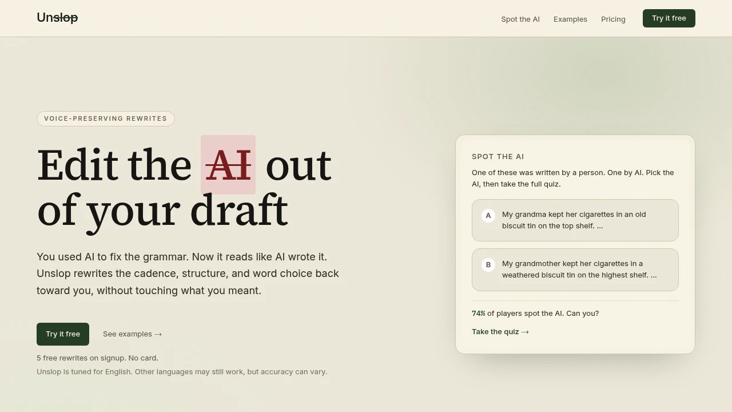732x412 pixels.
Task: Click the circled B letter badge
Action: click(x=488, y=265)
